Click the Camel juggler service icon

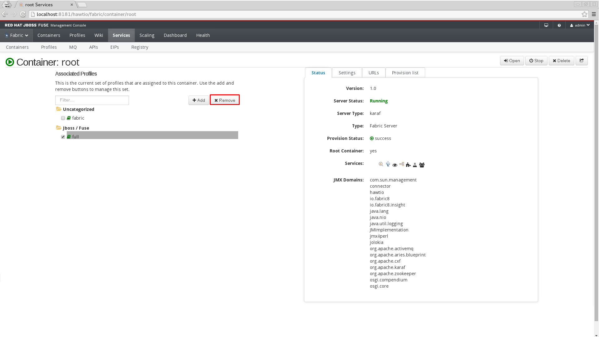click(x=388, y=164)
